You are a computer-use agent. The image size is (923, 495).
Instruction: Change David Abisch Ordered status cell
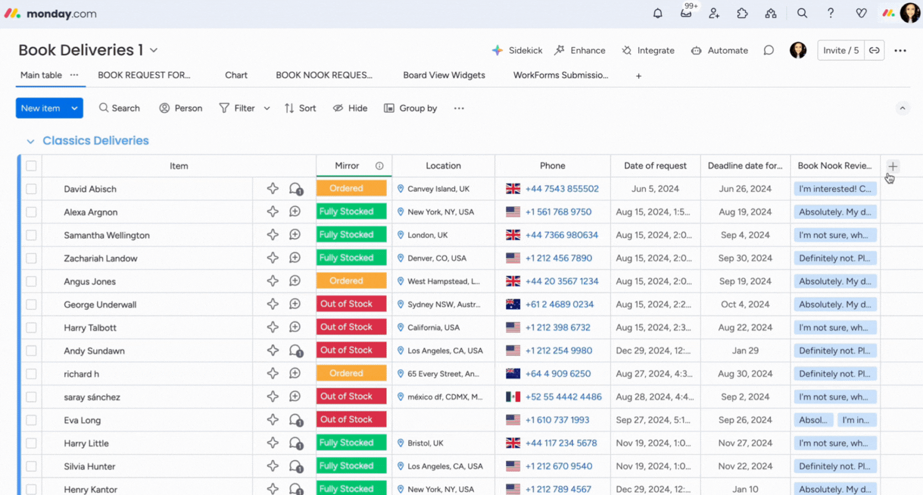pos(351,188)
